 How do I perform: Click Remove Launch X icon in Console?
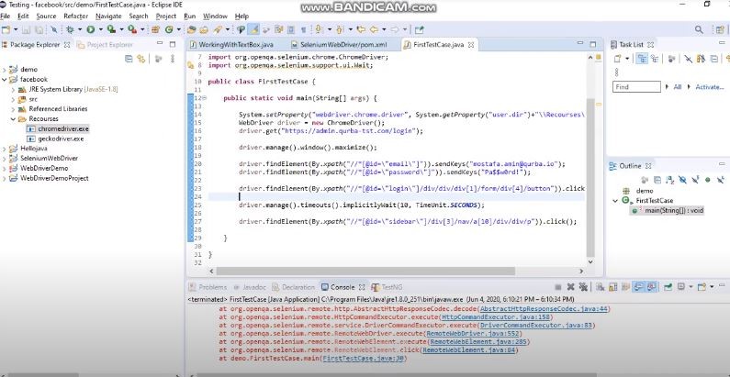(x=570, y=287)
